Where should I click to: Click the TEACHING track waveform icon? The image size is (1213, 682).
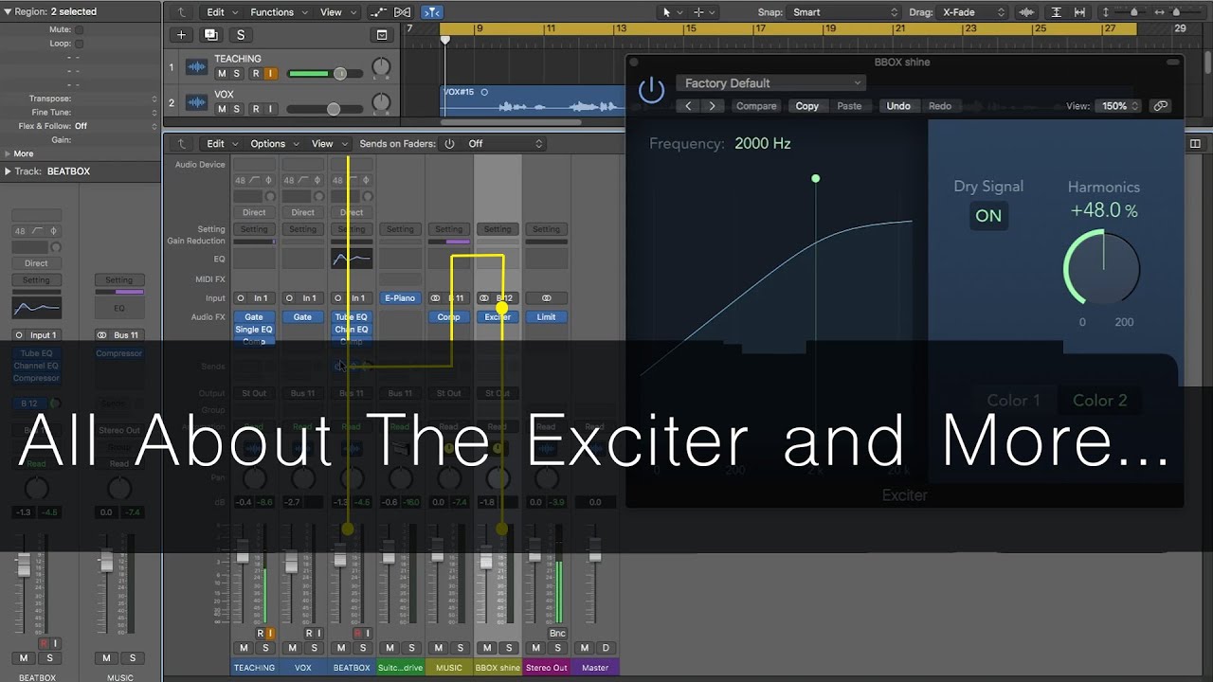click(196, 67)
